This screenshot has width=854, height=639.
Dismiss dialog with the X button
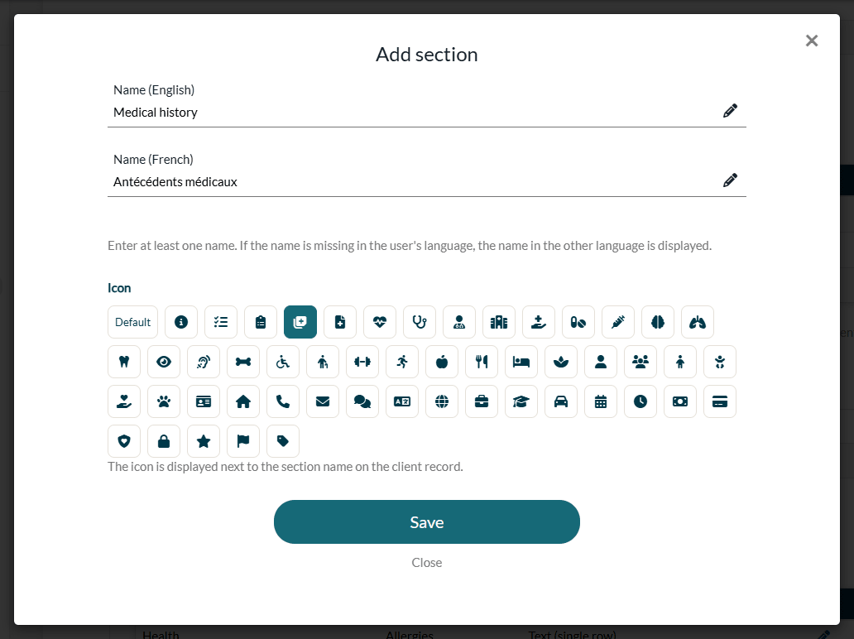(x=812, y=41)
